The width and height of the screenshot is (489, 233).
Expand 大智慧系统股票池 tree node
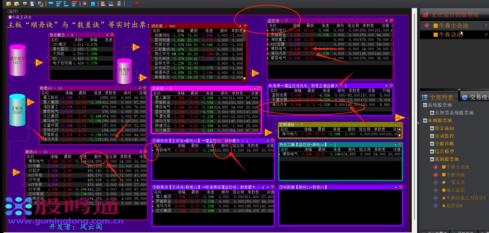tap(432, 113)
